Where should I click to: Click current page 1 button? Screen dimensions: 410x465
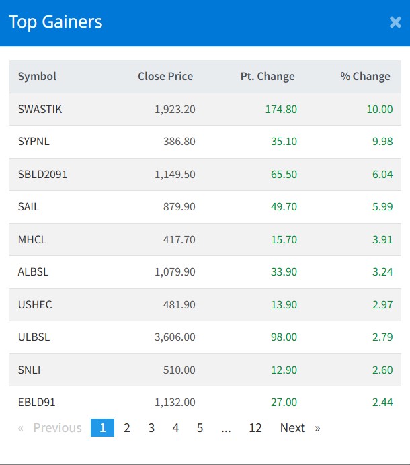102,428
